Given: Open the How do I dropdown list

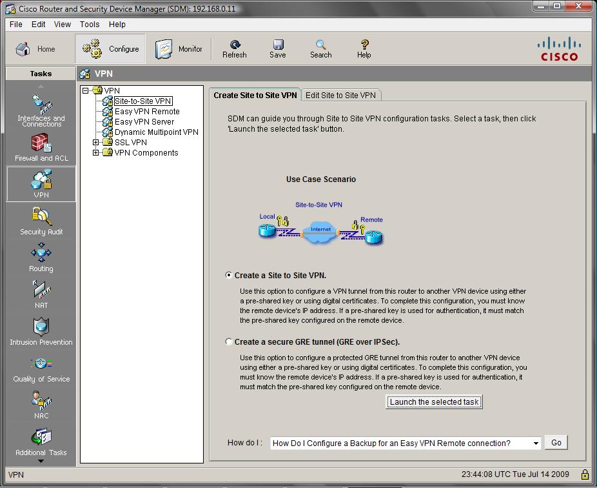Looking at the screenshot, I should [536, 443].
